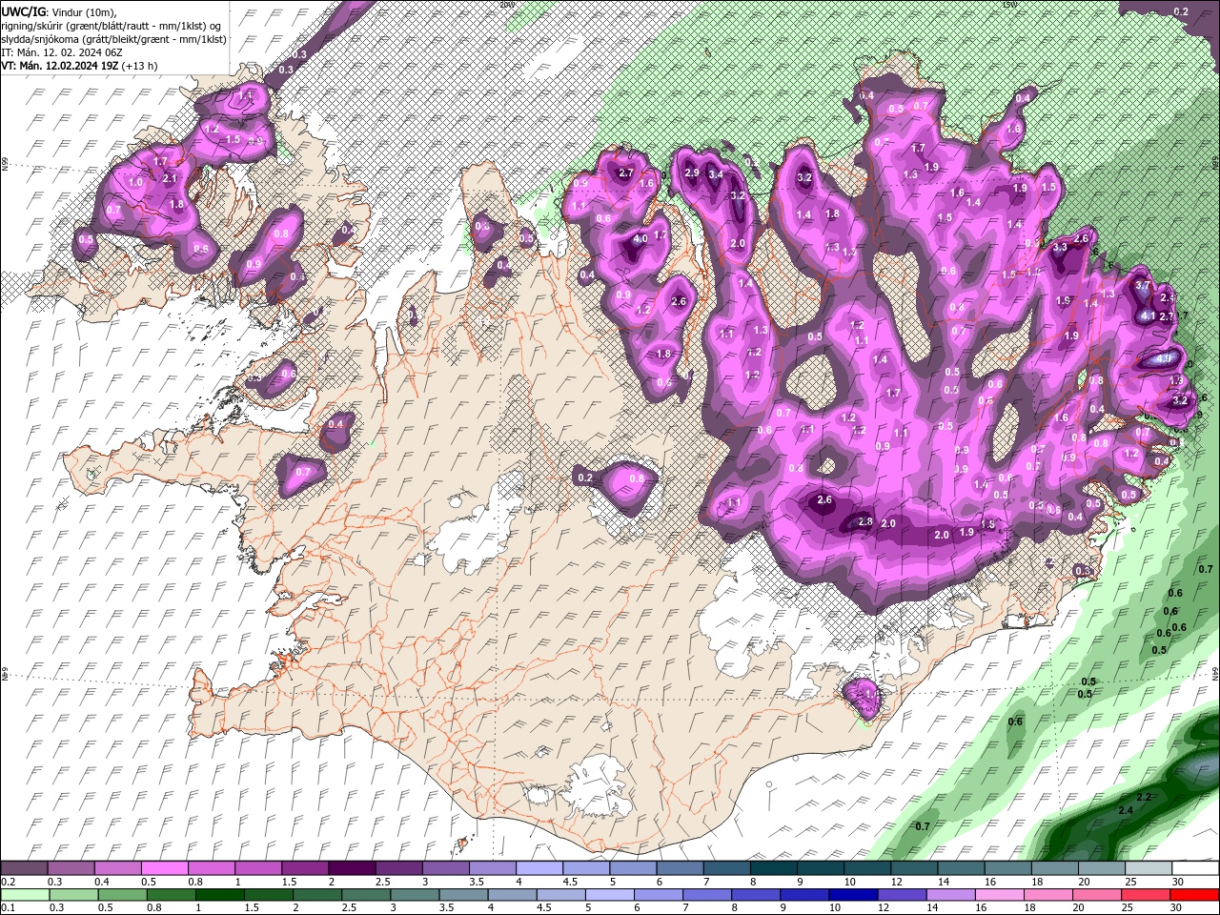
Task: Click the "VT: Mán. 12.02.2024 19Z (+13 h)" line
Action: 80,66
